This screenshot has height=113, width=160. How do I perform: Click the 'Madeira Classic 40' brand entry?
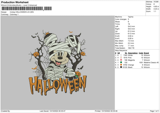click(151, 63)
